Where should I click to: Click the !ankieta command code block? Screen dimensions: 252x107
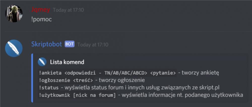coord(107,73)
